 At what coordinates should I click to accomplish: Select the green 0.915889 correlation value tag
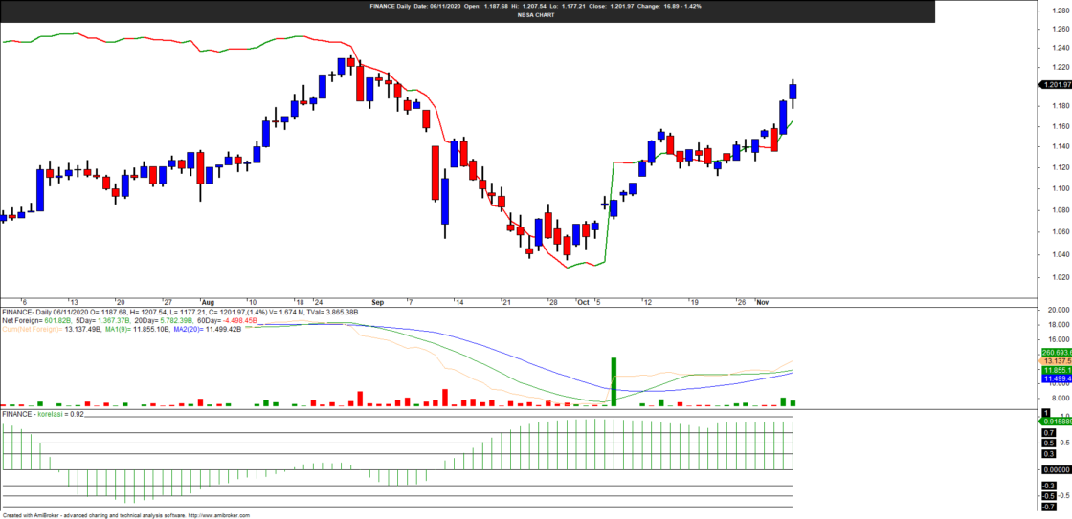click(1057, 422)
